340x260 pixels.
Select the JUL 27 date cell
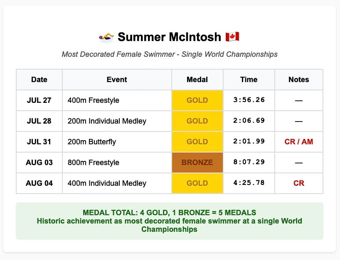click(39, 100)
